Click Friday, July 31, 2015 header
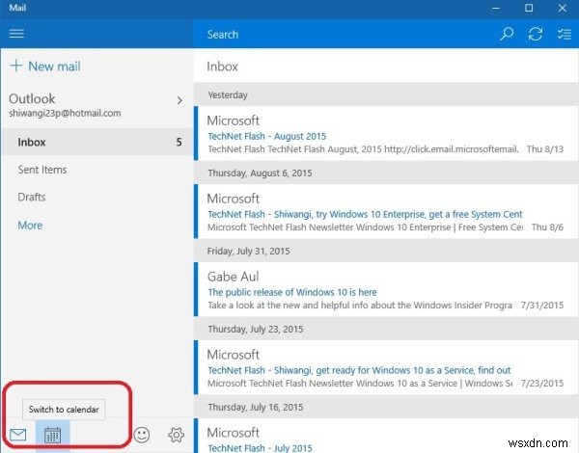 click(x=386, y=251)
